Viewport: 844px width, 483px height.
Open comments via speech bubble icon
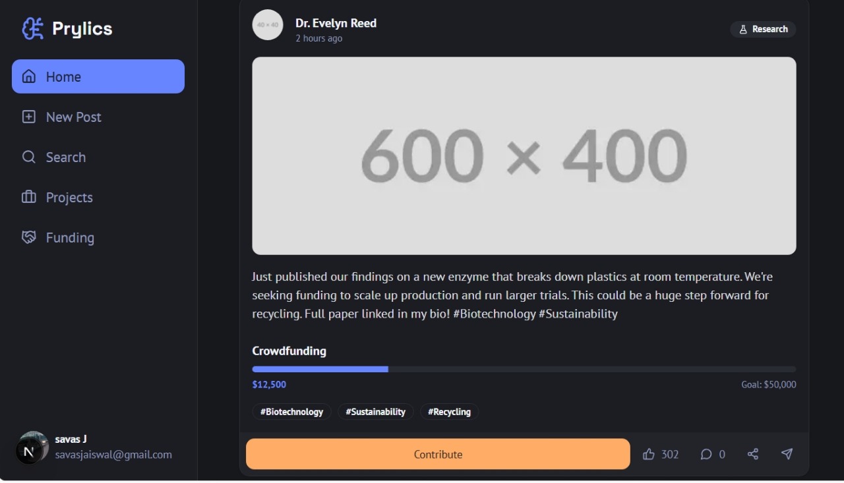[706, 454]
